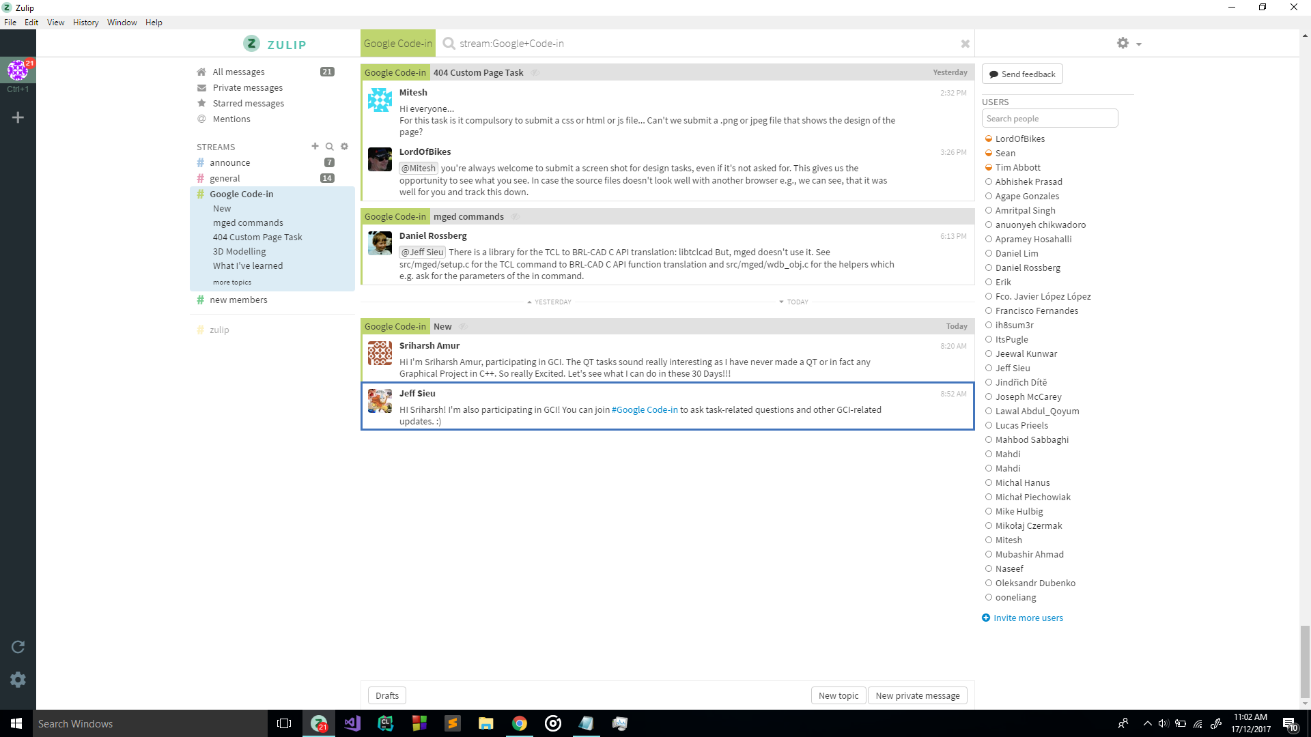Viewport: 1311px width, 737px height.
Task: Open the Window menu
Action: pyautogui.click(x=122, y=23)
